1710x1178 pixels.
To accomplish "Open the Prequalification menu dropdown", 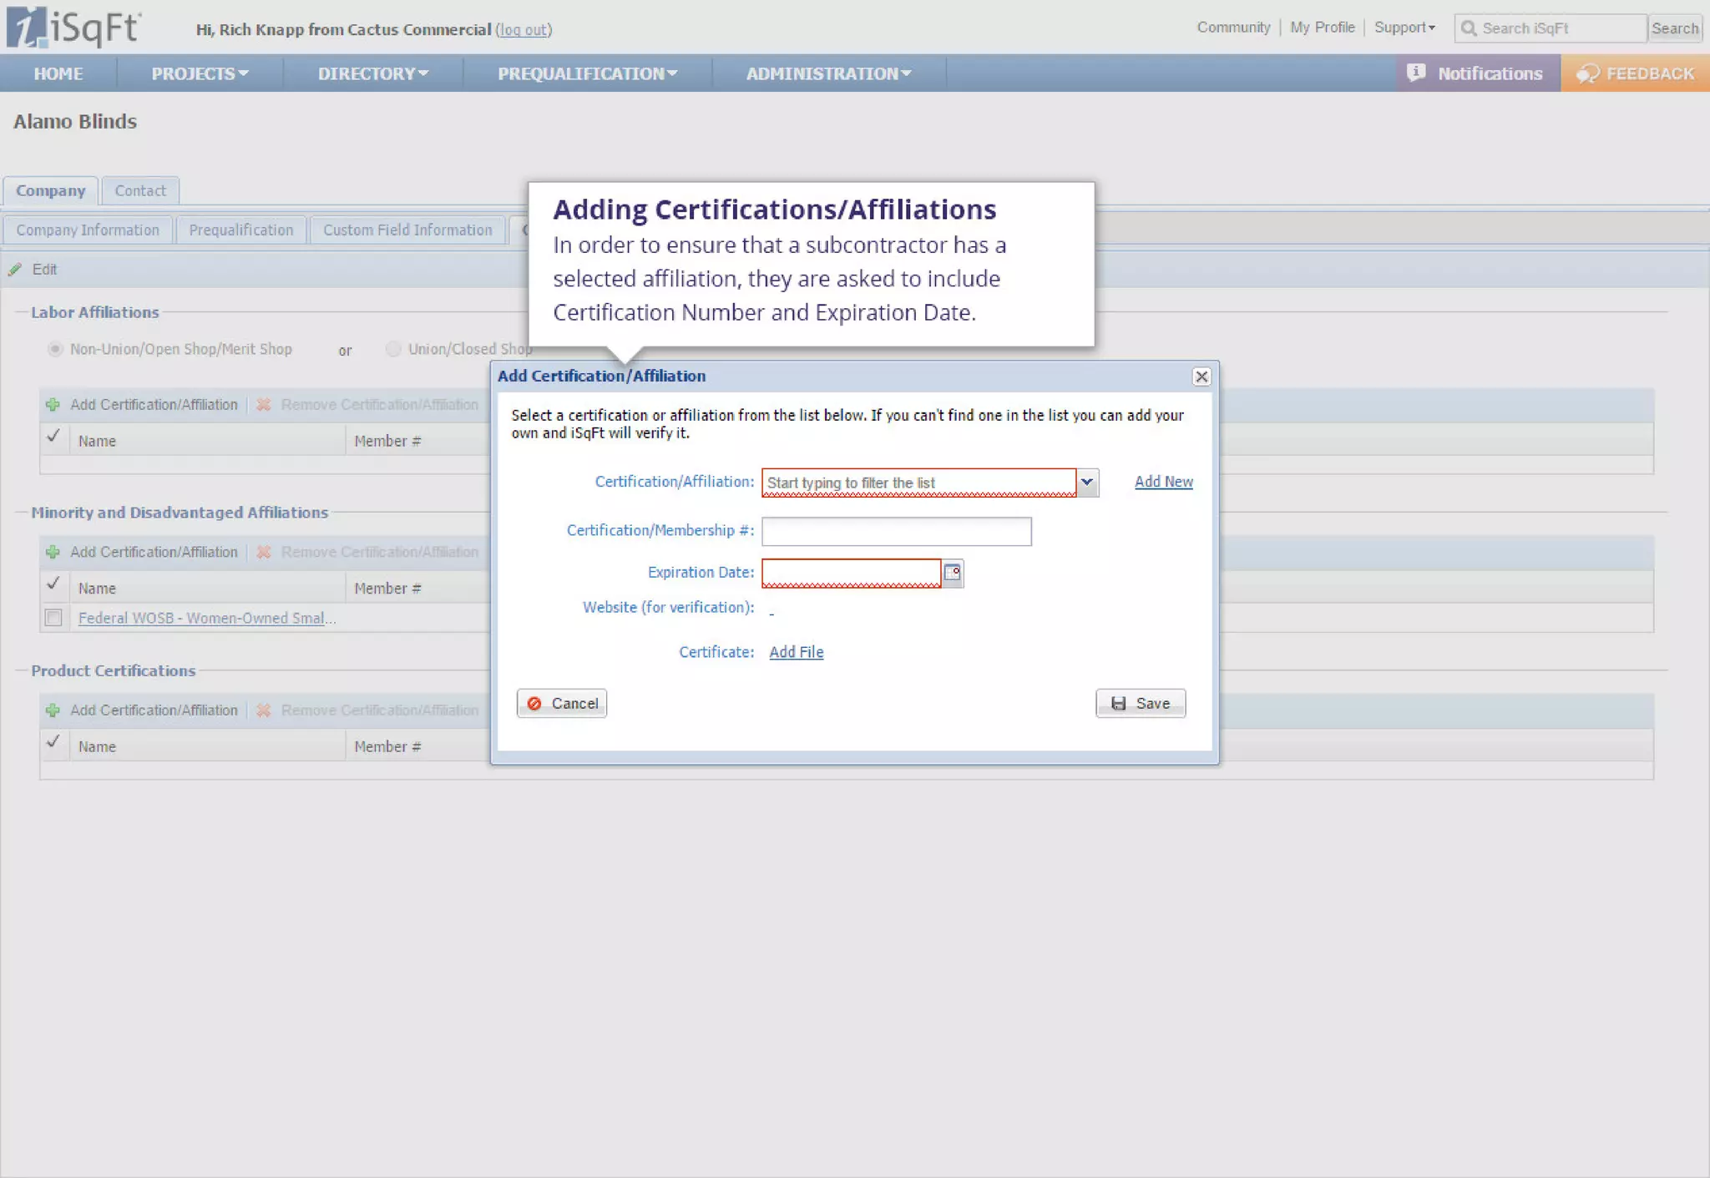I will pyautogui.click(x=587, y=73).
